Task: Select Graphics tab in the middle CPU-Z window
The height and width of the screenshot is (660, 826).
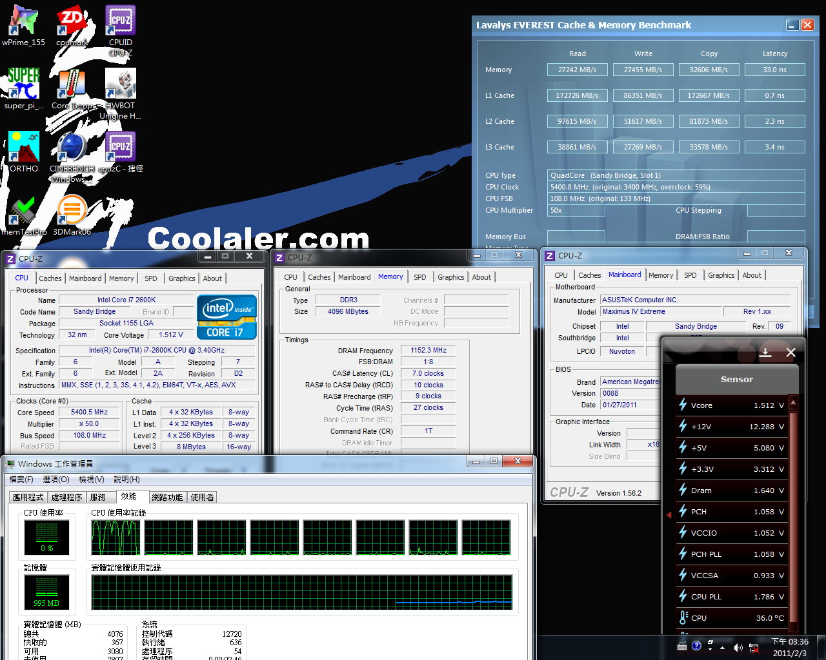Action: pos(450,277)
